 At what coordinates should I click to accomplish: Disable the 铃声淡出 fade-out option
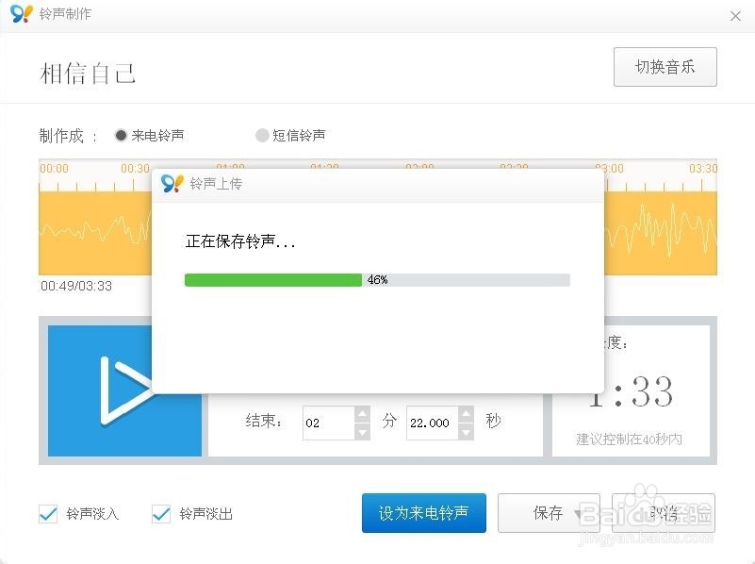tap(160, 514)
